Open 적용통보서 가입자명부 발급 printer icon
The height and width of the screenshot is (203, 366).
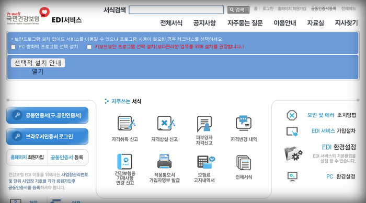(x=165, y=161)
